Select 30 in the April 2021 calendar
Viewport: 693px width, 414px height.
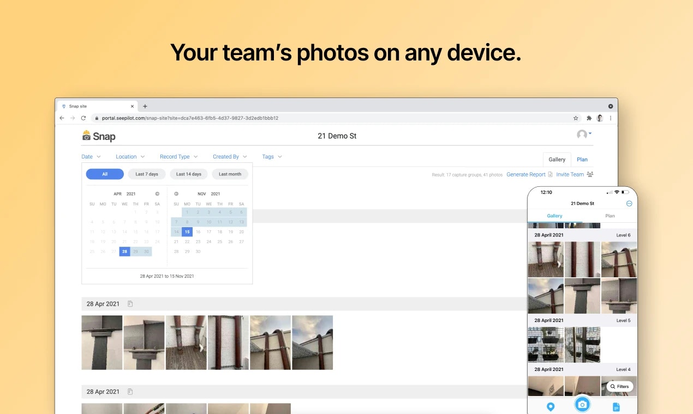click(x=146, y=252)
